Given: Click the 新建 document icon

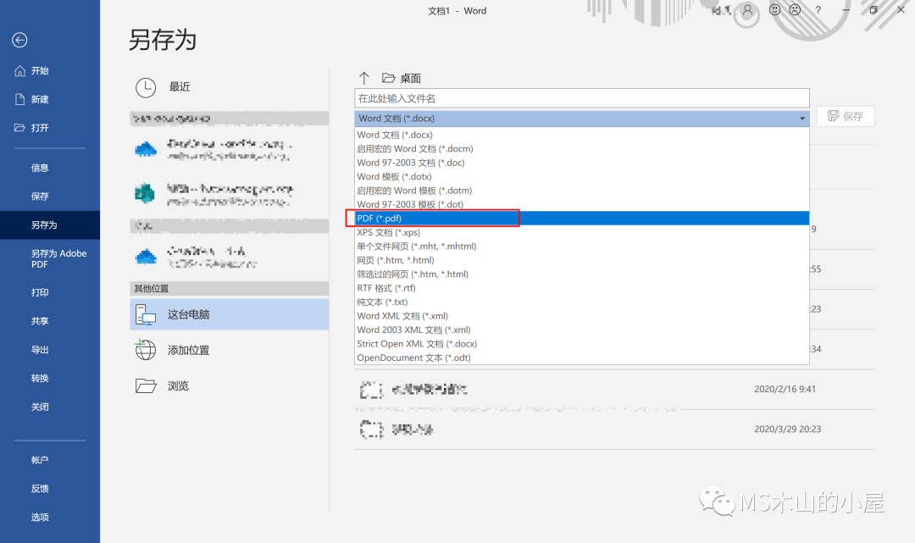Looking at the screenshot, I should 19,99.
